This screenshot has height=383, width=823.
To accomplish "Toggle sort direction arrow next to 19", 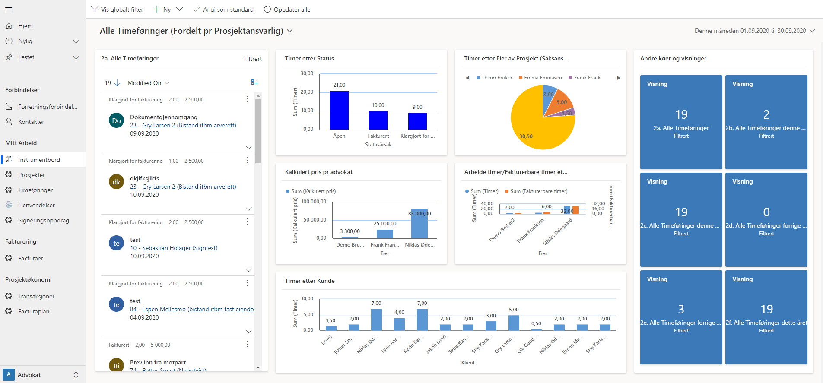I will tap(117, 83).
